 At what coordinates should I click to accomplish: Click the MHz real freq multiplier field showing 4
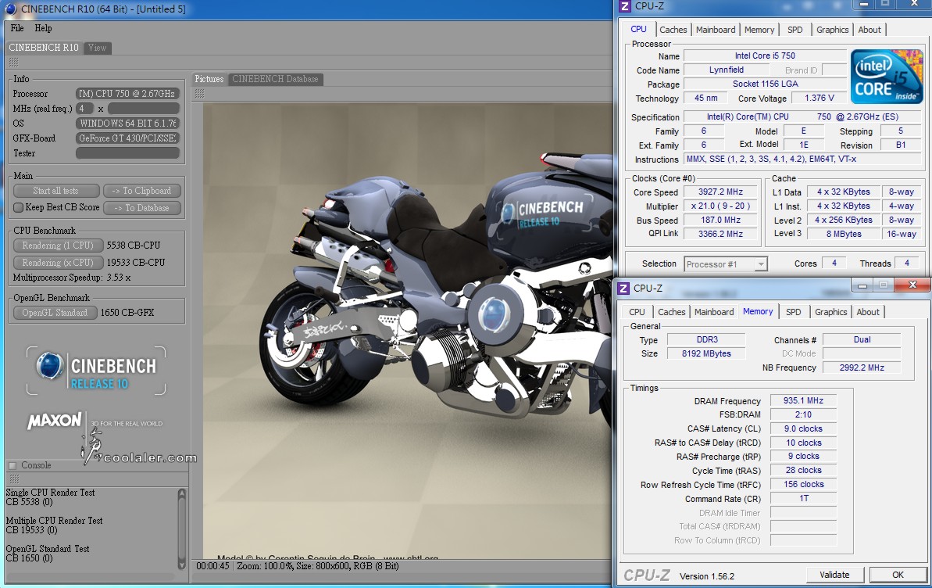point(85,109)
